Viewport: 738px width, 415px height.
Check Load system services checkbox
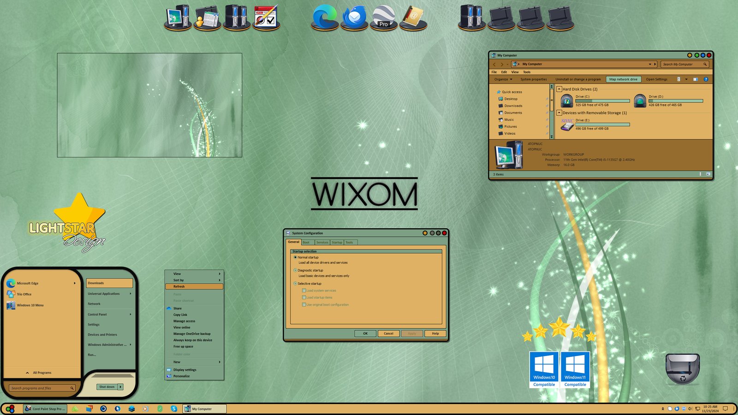(304, 290)
